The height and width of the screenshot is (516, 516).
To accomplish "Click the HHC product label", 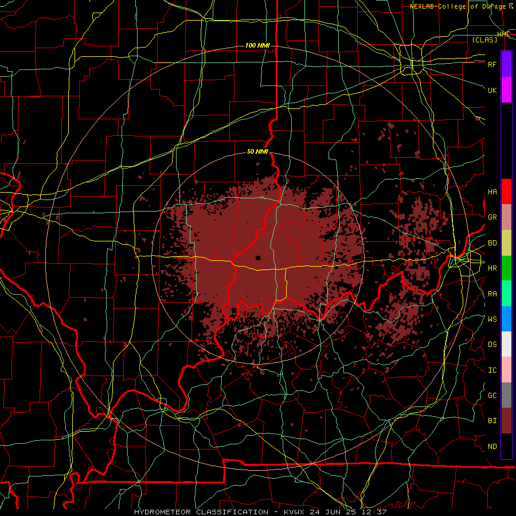I will 504,34.
